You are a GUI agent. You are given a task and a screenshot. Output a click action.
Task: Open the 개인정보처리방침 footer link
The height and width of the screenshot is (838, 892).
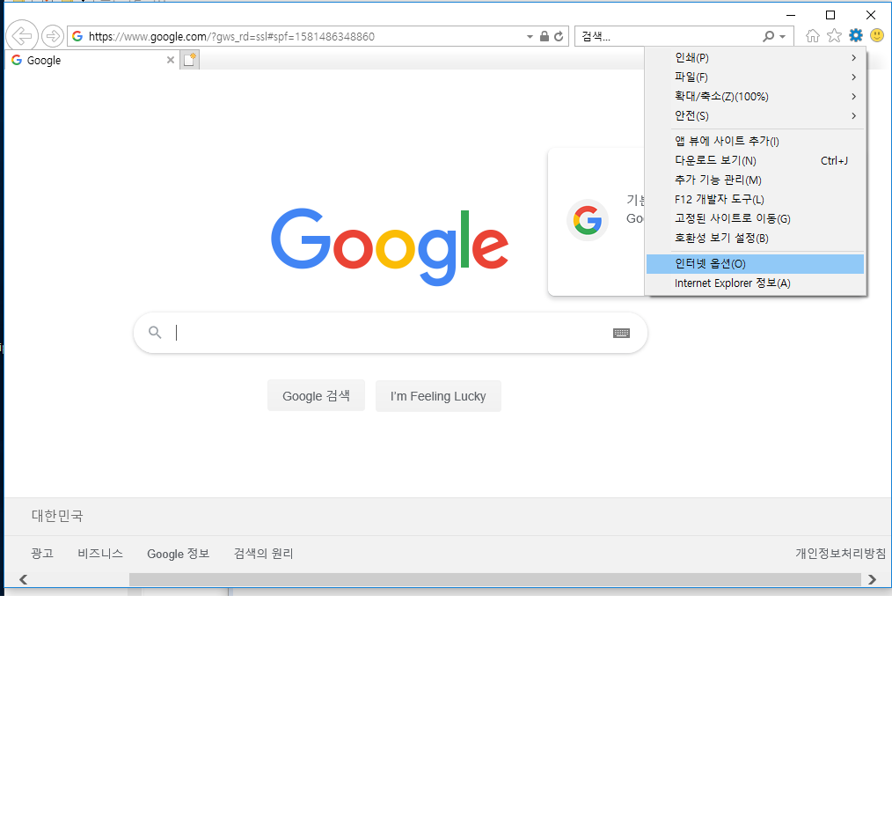[840, 554]
